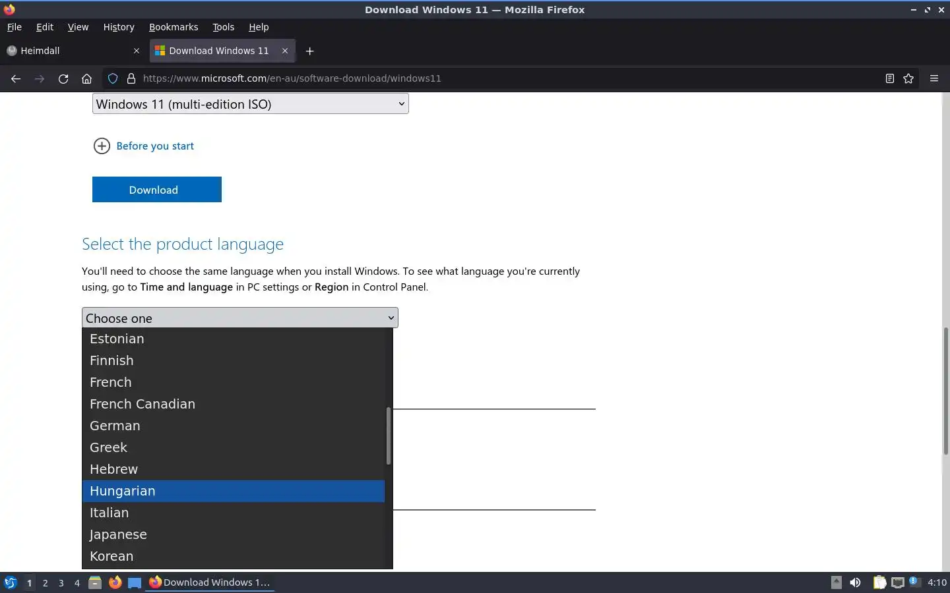Open the volume control in tray

tap(856, 582)
